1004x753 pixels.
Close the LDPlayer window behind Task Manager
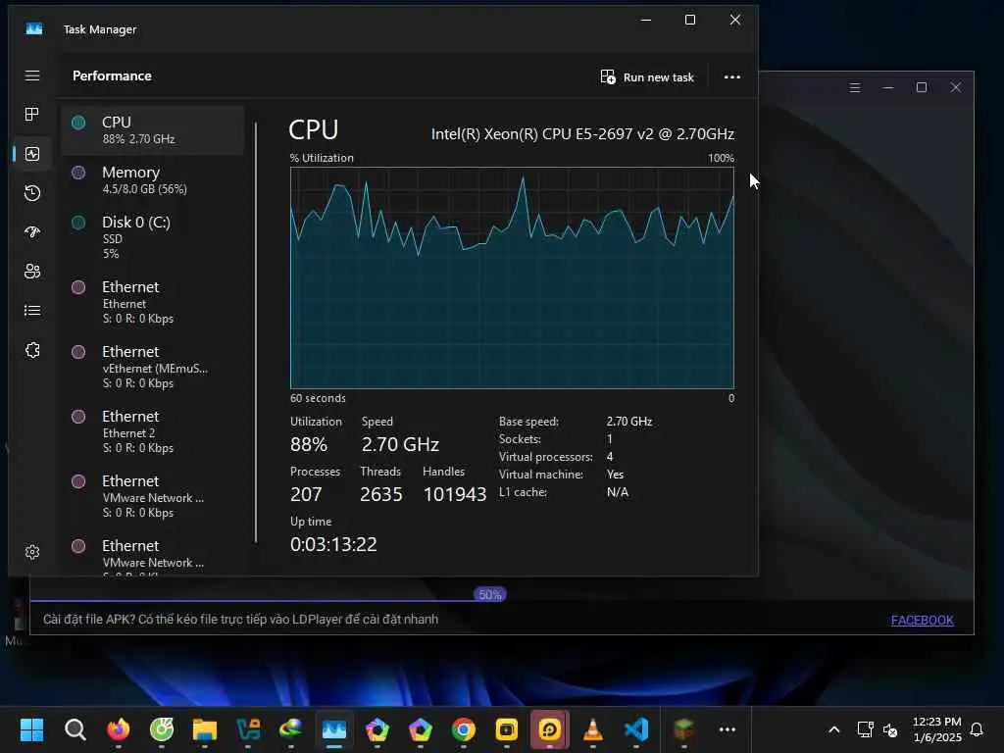pos(955,87)
